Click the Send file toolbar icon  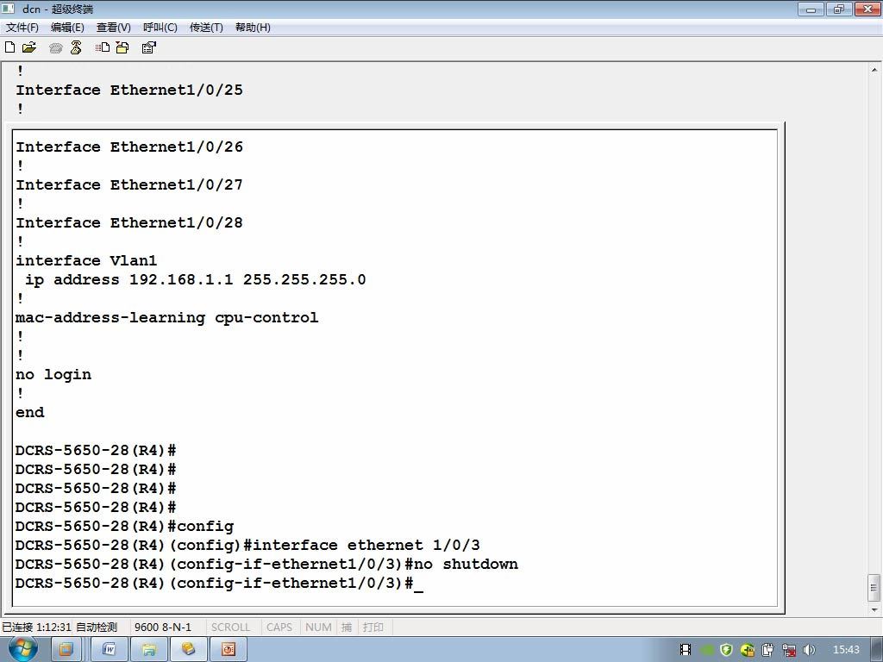(103, 48)
